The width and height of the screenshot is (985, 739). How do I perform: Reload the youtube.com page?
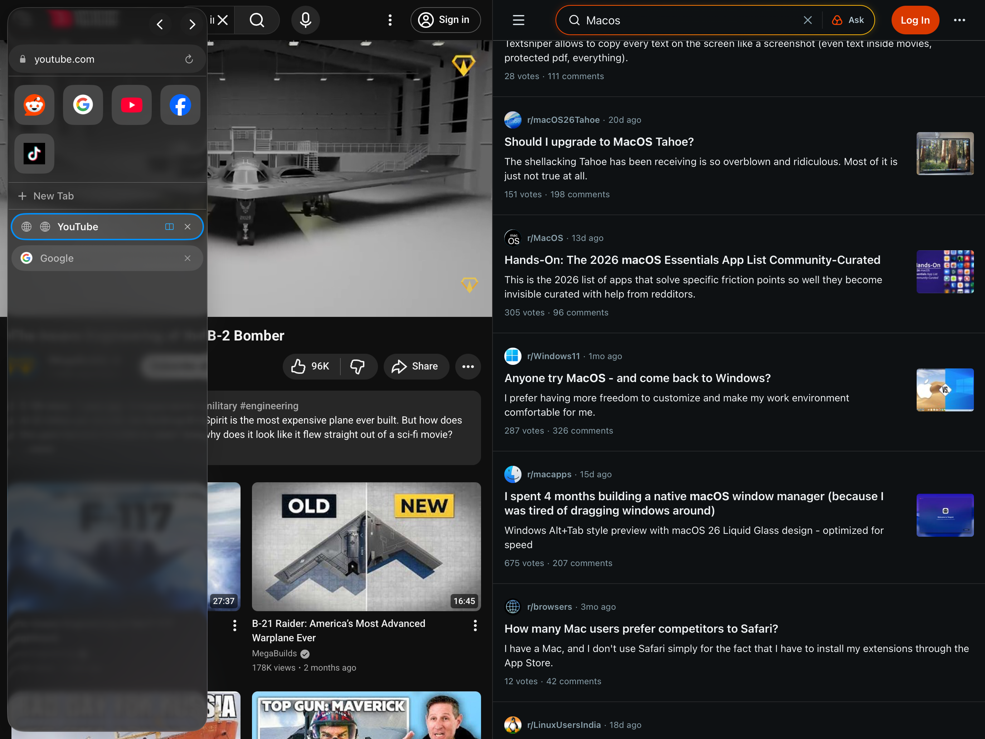pos(189,59)
